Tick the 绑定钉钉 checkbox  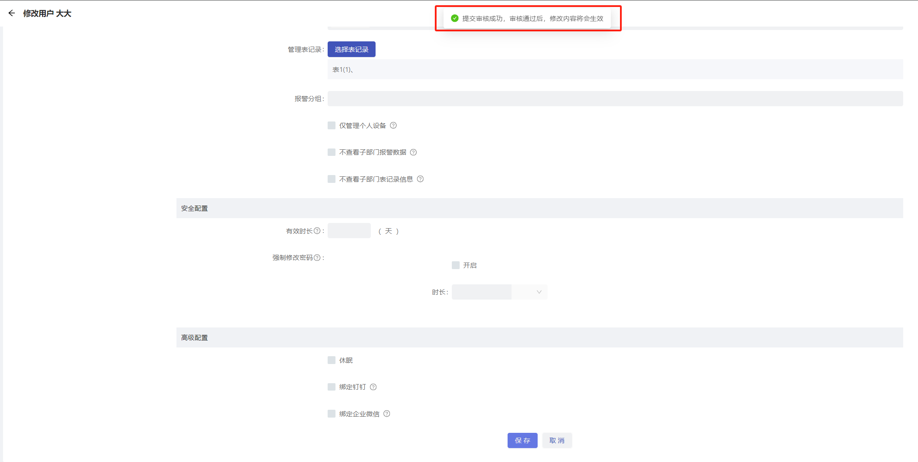[x=332, y=387]
